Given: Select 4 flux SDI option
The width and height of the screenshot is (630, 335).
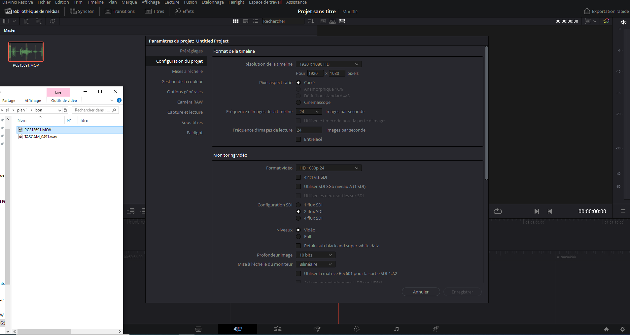Looking at the screenshot, I should click(x=298, y=218).
